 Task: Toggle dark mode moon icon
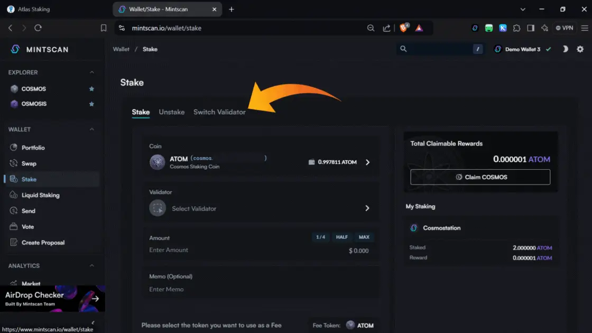pyautogui.click(x=565, y=49)
